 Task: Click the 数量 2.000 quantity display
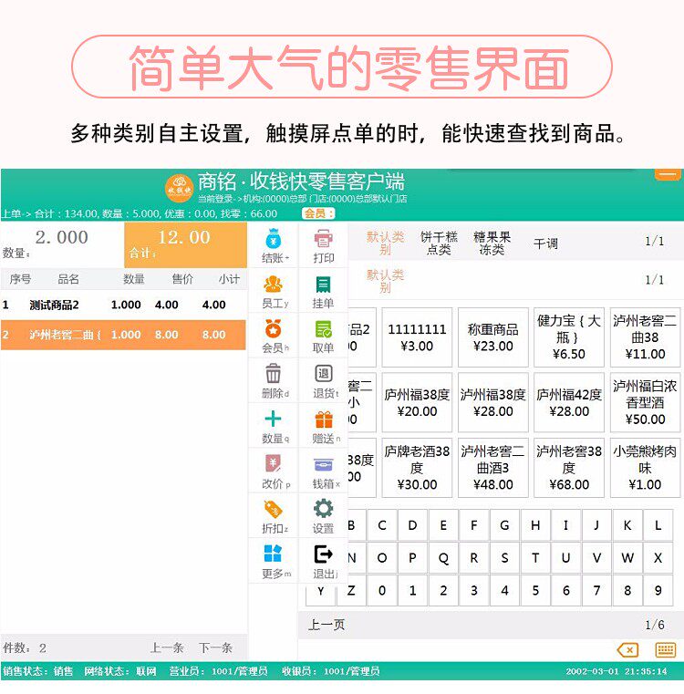(x=62, y=244)
